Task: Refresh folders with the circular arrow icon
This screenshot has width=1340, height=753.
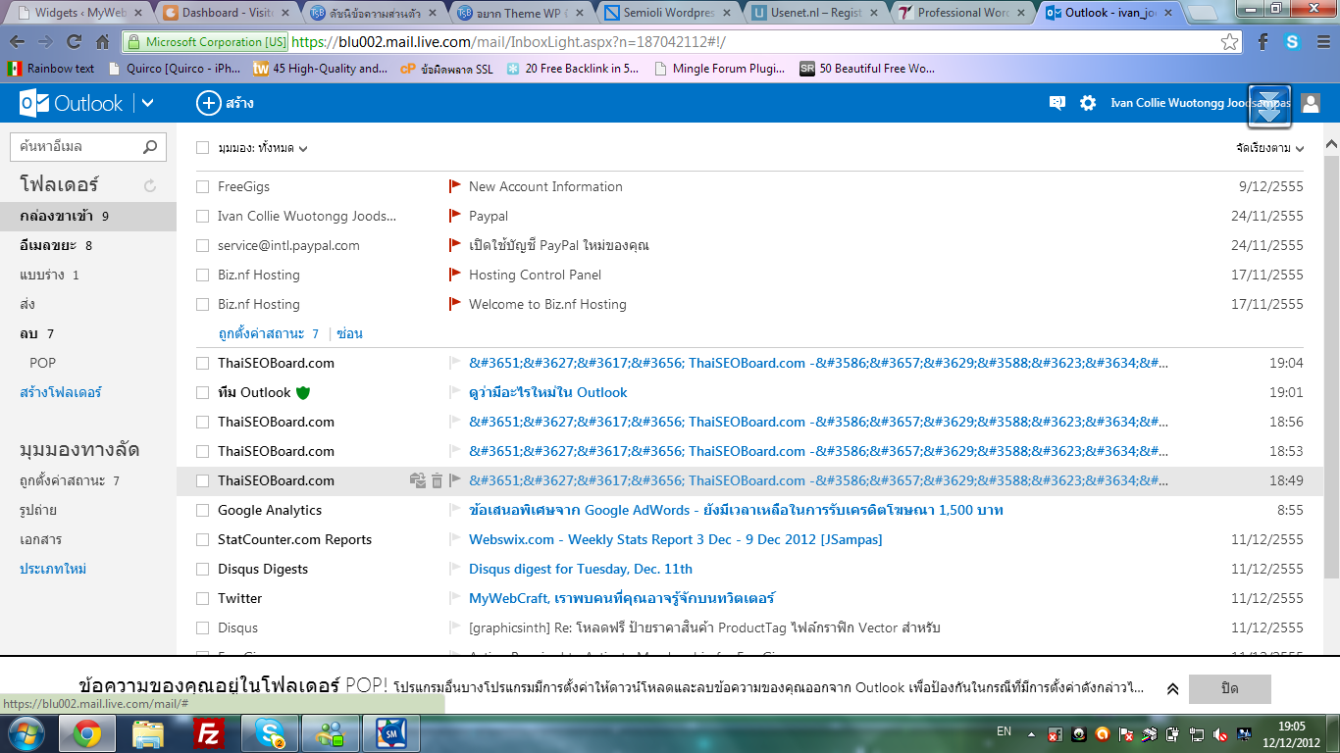Action: coord(150,185)
